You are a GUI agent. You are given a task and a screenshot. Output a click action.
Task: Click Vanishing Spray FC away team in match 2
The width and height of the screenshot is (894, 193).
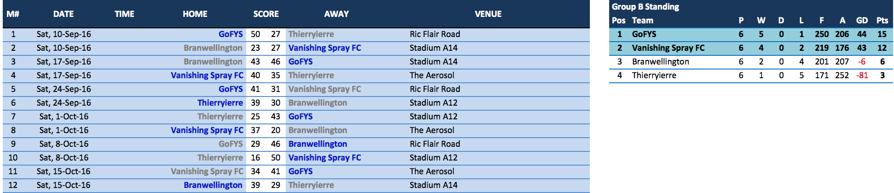click(x=325, y=48)
